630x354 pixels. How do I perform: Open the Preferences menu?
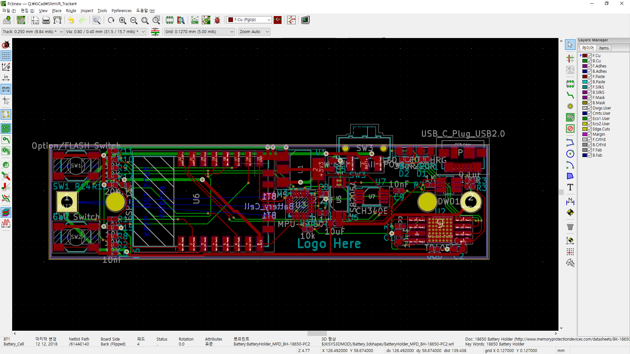click(x=121, y=11)
